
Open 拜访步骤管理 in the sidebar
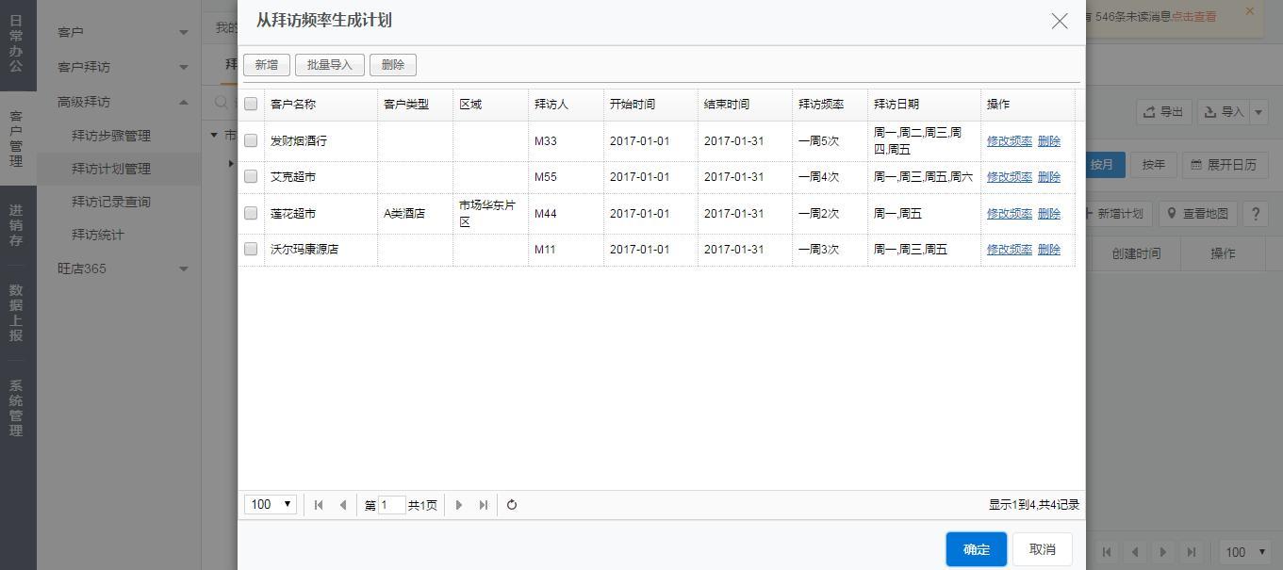(111, 136)
